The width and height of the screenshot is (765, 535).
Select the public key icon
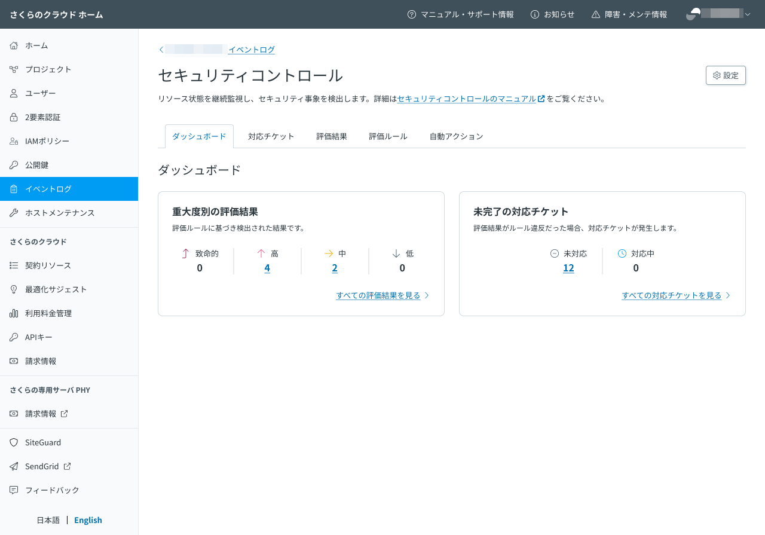pos(14,165)
